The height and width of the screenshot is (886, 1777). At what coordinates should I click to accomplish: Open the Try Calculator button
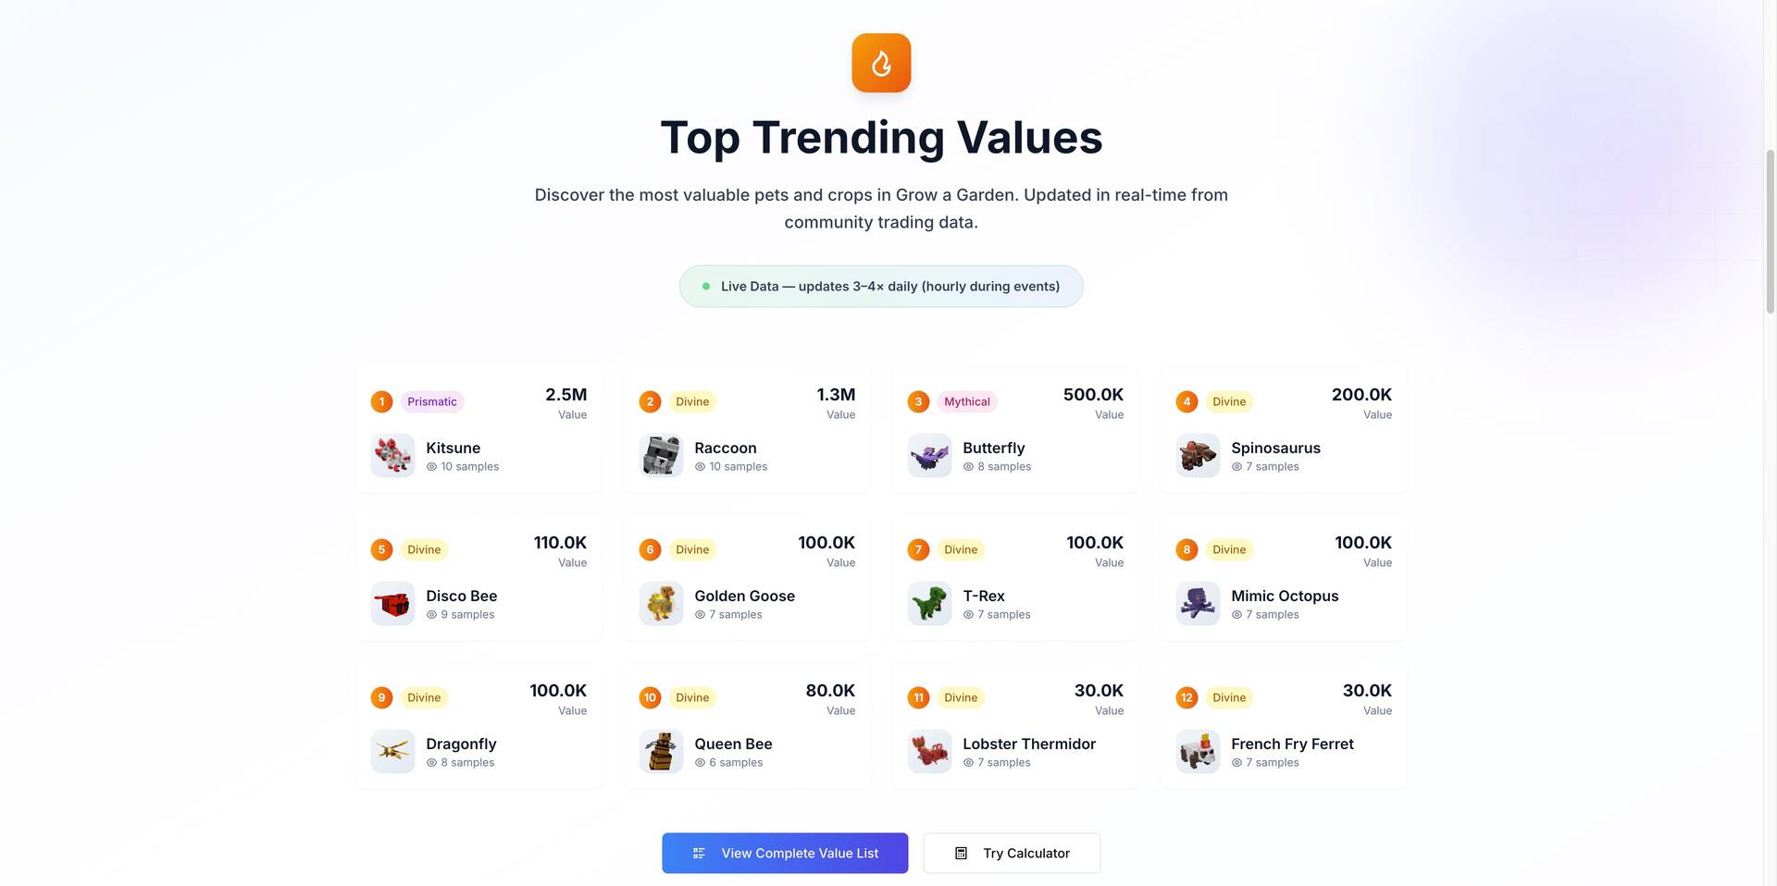(1012, 853)
